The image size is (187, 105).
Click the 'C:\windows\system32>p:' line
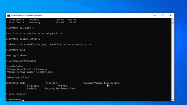tap(21, 61)
